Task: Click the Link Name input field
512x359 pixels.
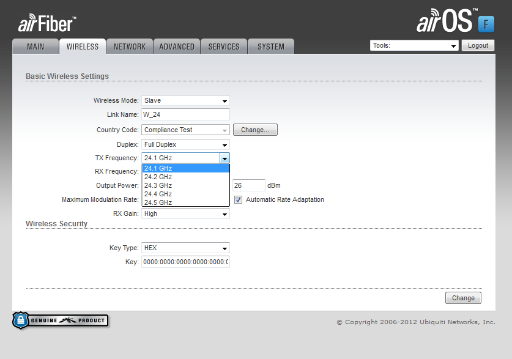Action: [185, 114]
